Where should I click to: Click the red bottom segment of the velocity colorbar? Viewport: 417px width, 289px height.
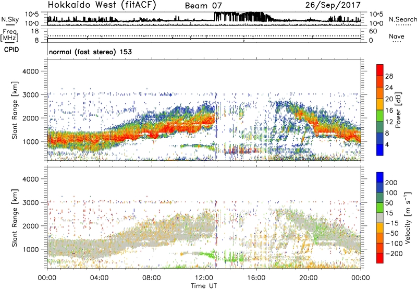380,258
